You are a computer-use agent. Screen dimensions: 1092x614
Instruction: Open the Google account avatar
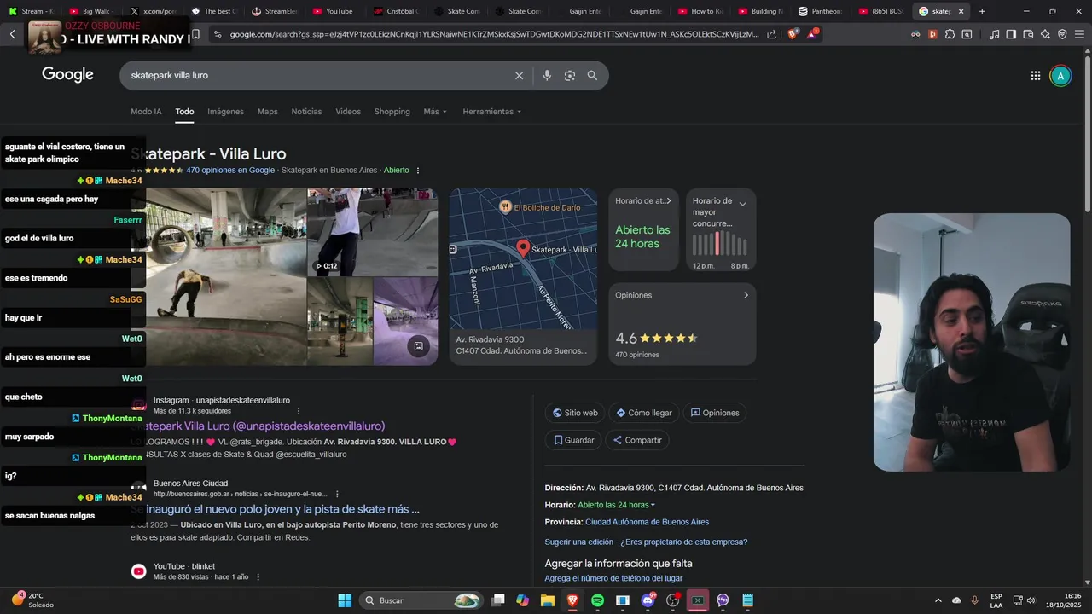coord(1060,76)
